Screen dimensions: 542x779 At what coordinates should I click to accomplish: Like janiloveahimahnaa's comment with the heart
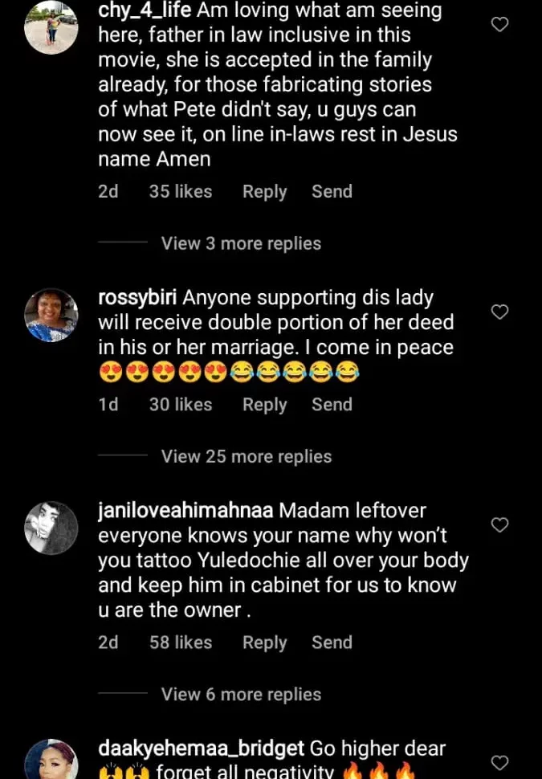499,525
